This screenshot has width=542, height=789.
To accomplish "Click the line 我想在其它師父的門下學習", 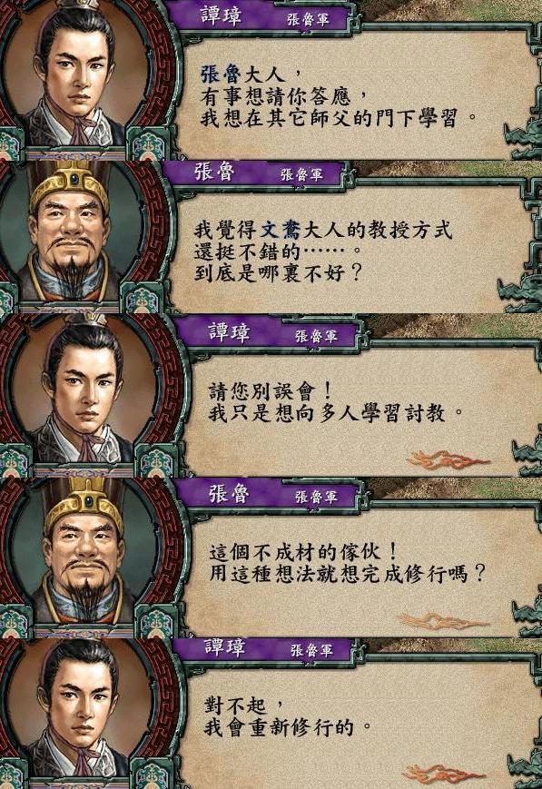I will tap(340, 119).
